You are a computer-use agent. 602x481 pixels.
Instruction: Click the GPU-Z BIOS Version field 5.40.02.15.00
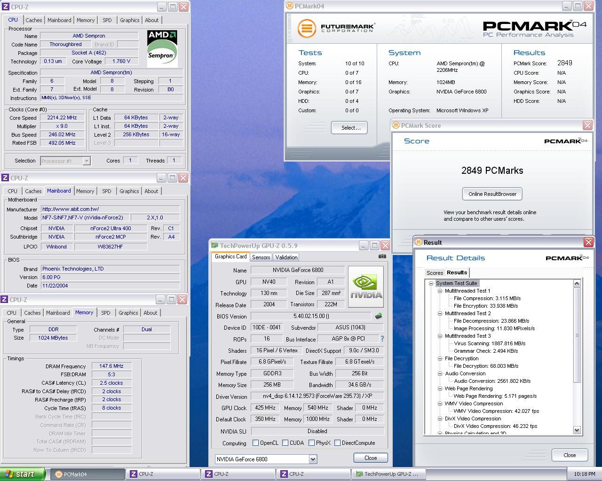tap(311, 316)
